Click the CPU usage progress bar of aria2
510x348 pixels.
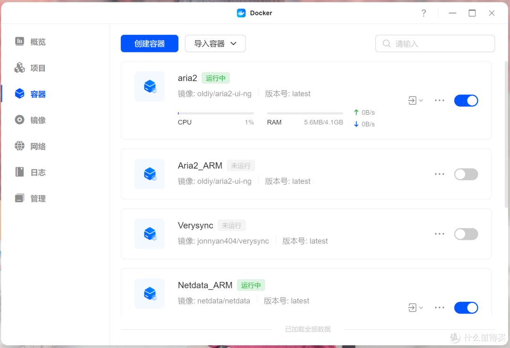coord(216,112)
